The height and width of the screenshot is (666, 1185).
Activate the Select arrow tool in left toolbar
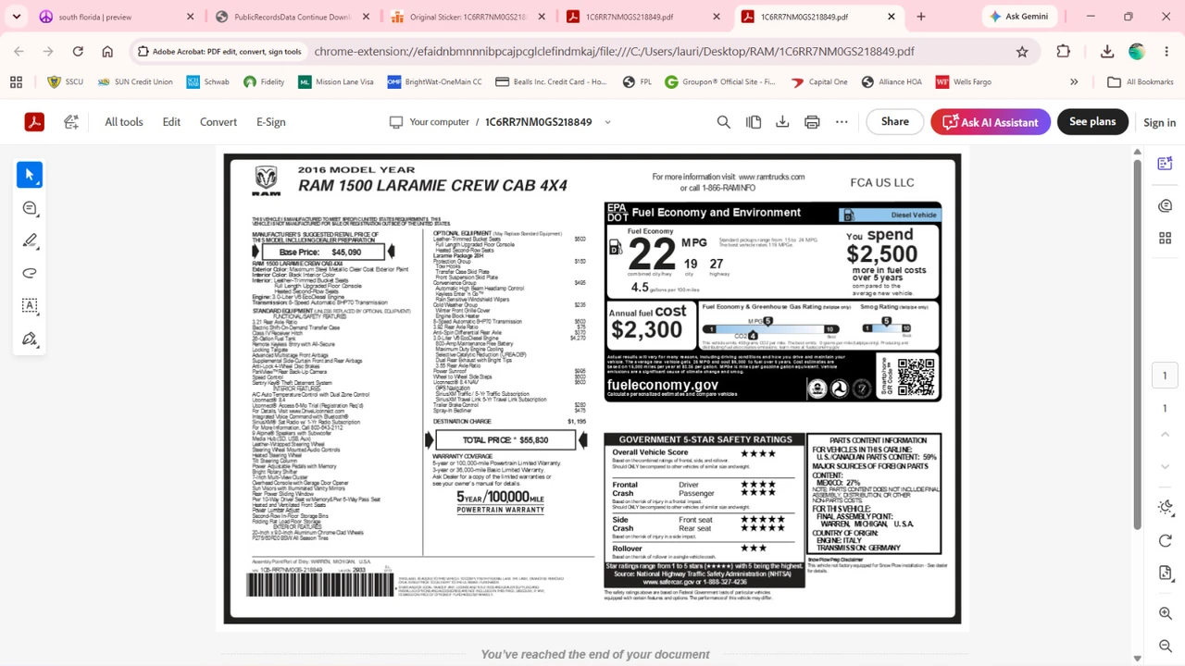tap(30, 175)
